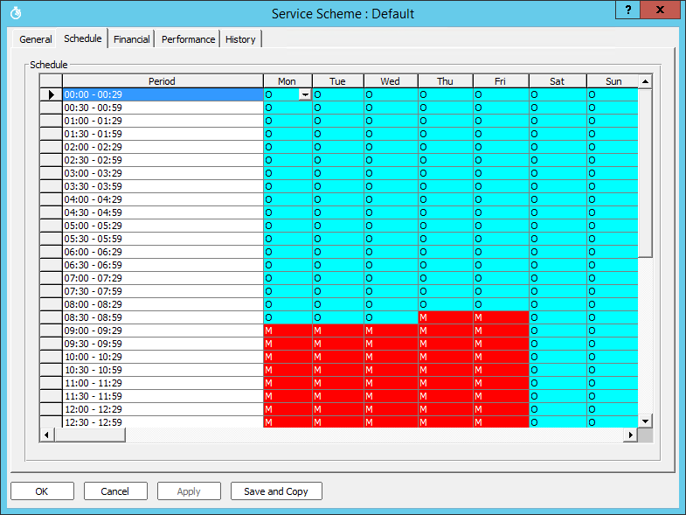Click the Mon column header
686x515 pixels.
click(x=288, y=81)
